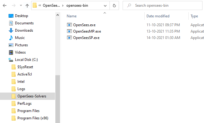Image resolution: width=204 pixels, height=123 pixels.
Task: Click the ActiveTcl folder icon
Action: [13, 74]
